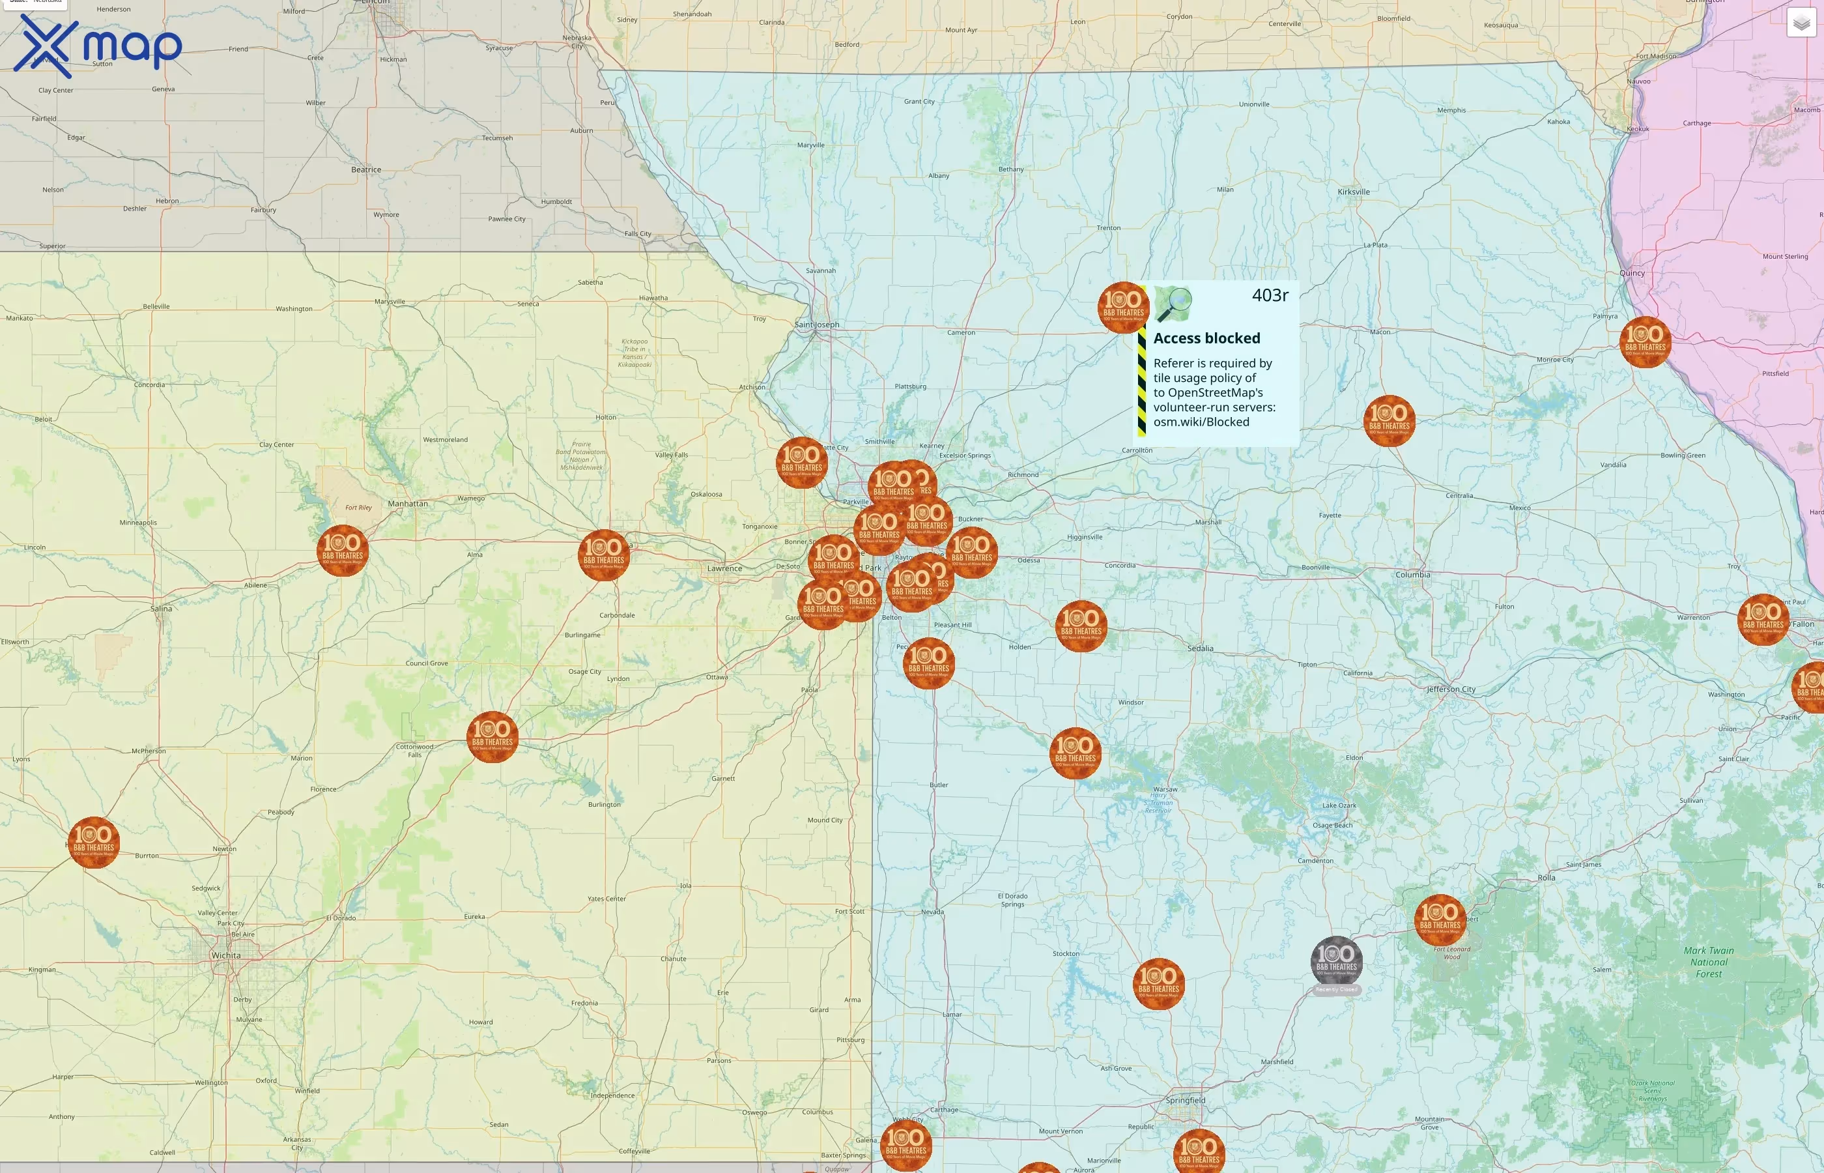Click the magnifier icon on the blocked tile
This screenshot has height=1173, width=1824.
pyautogui.click(x=1173, y=305)
